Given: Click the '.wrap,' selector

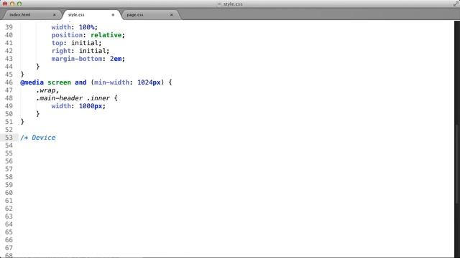Looking at the screenshot, I should [47, 90].
